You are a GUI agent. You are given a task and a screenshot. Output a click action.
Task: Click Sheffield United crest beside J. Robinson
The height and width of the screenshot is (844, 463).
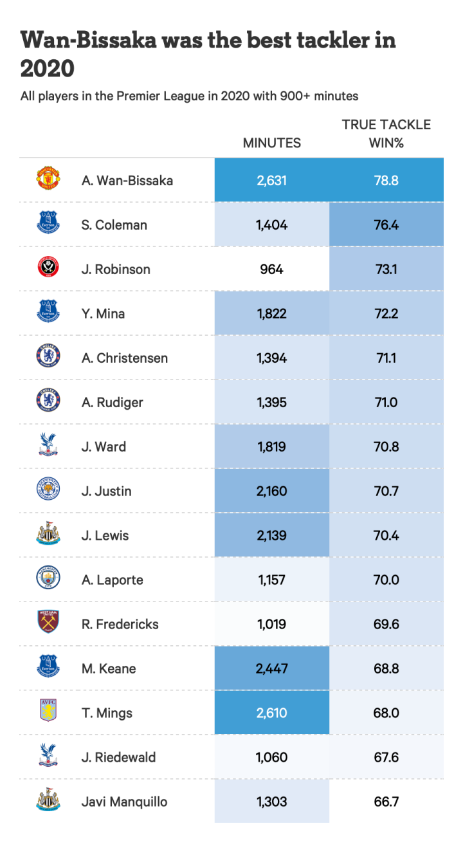click(48, 269)
